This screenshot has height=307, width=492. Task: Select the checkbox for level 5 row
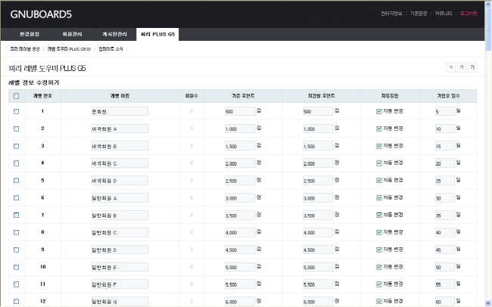click(17, 180)
